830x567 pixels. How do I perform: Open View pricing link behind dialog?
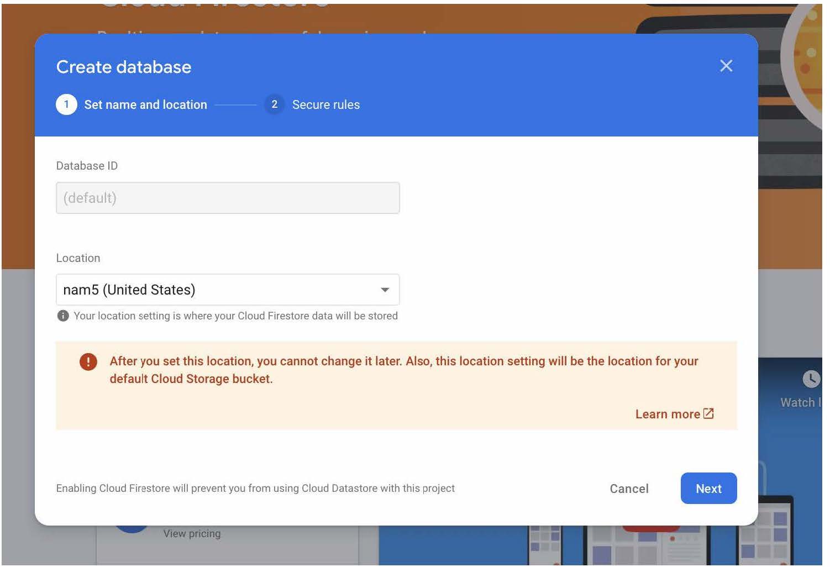pyautogui.click(x=192, y=534)
